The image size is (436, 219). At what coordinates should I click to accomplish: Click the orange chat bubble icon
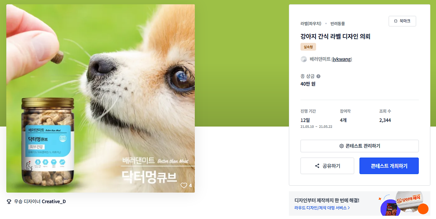point(423,209)
